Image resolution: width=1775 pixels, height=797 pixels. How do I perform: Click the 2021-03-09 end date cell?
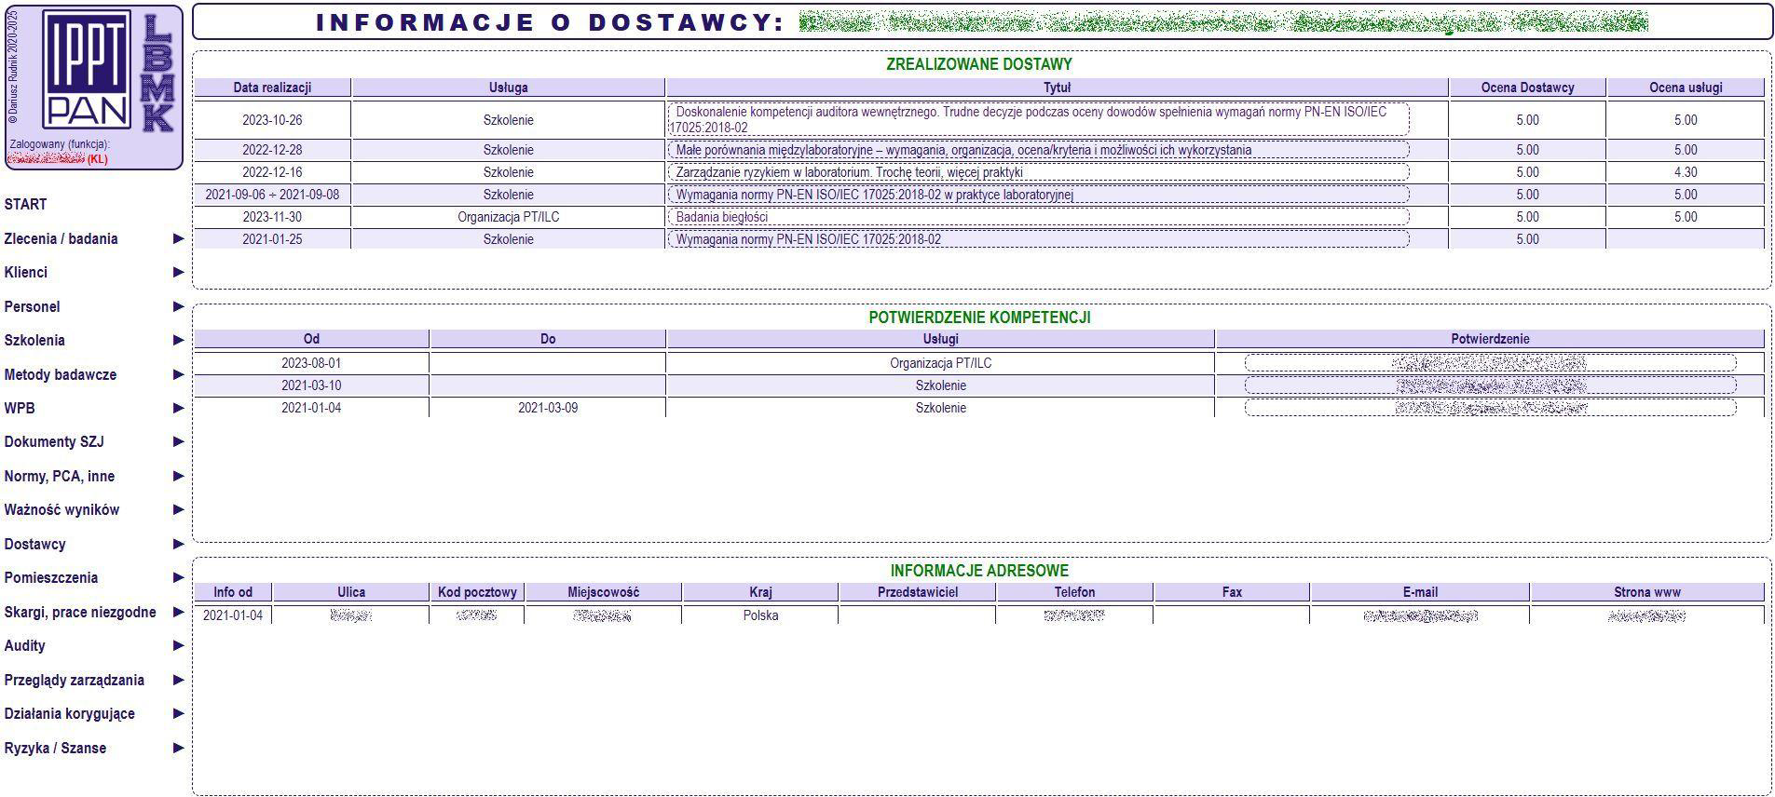tap(548, 408)
